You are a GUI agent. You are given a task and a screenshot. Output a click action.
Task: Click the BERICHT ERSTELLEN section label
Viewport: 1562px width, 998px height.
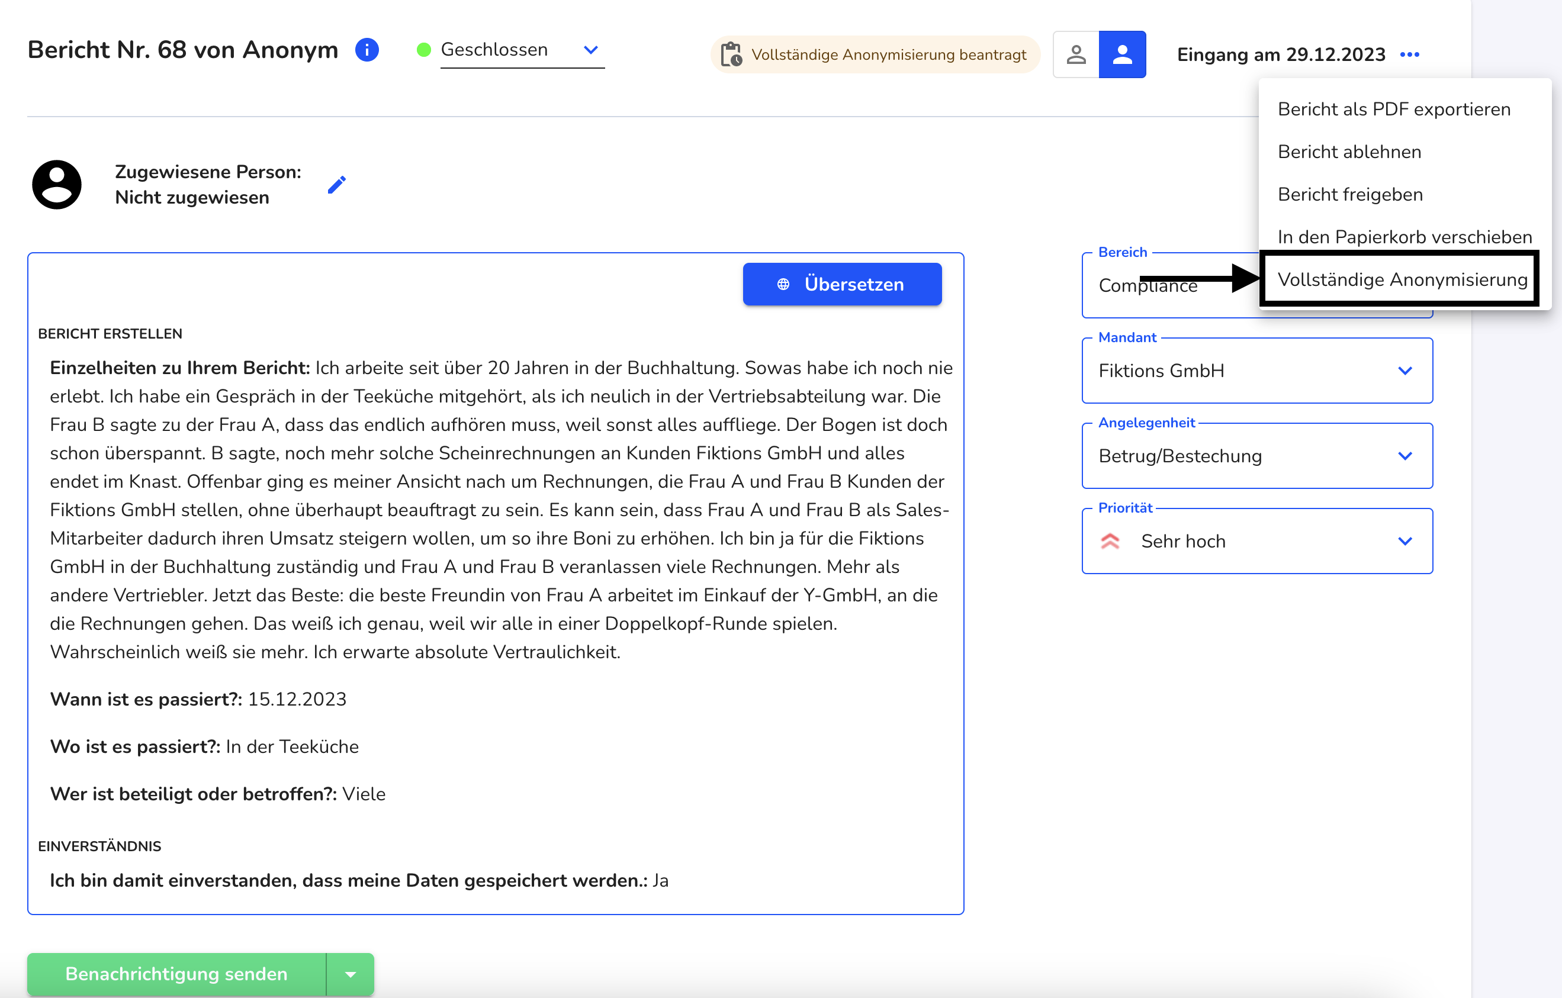pyautogui.click(x=110, y=334)
